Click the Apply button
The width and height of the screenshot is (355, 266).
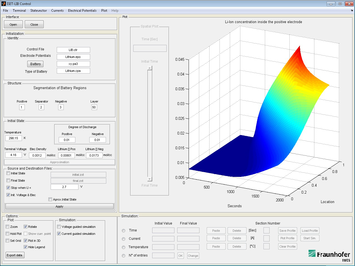tap(60, 206)
